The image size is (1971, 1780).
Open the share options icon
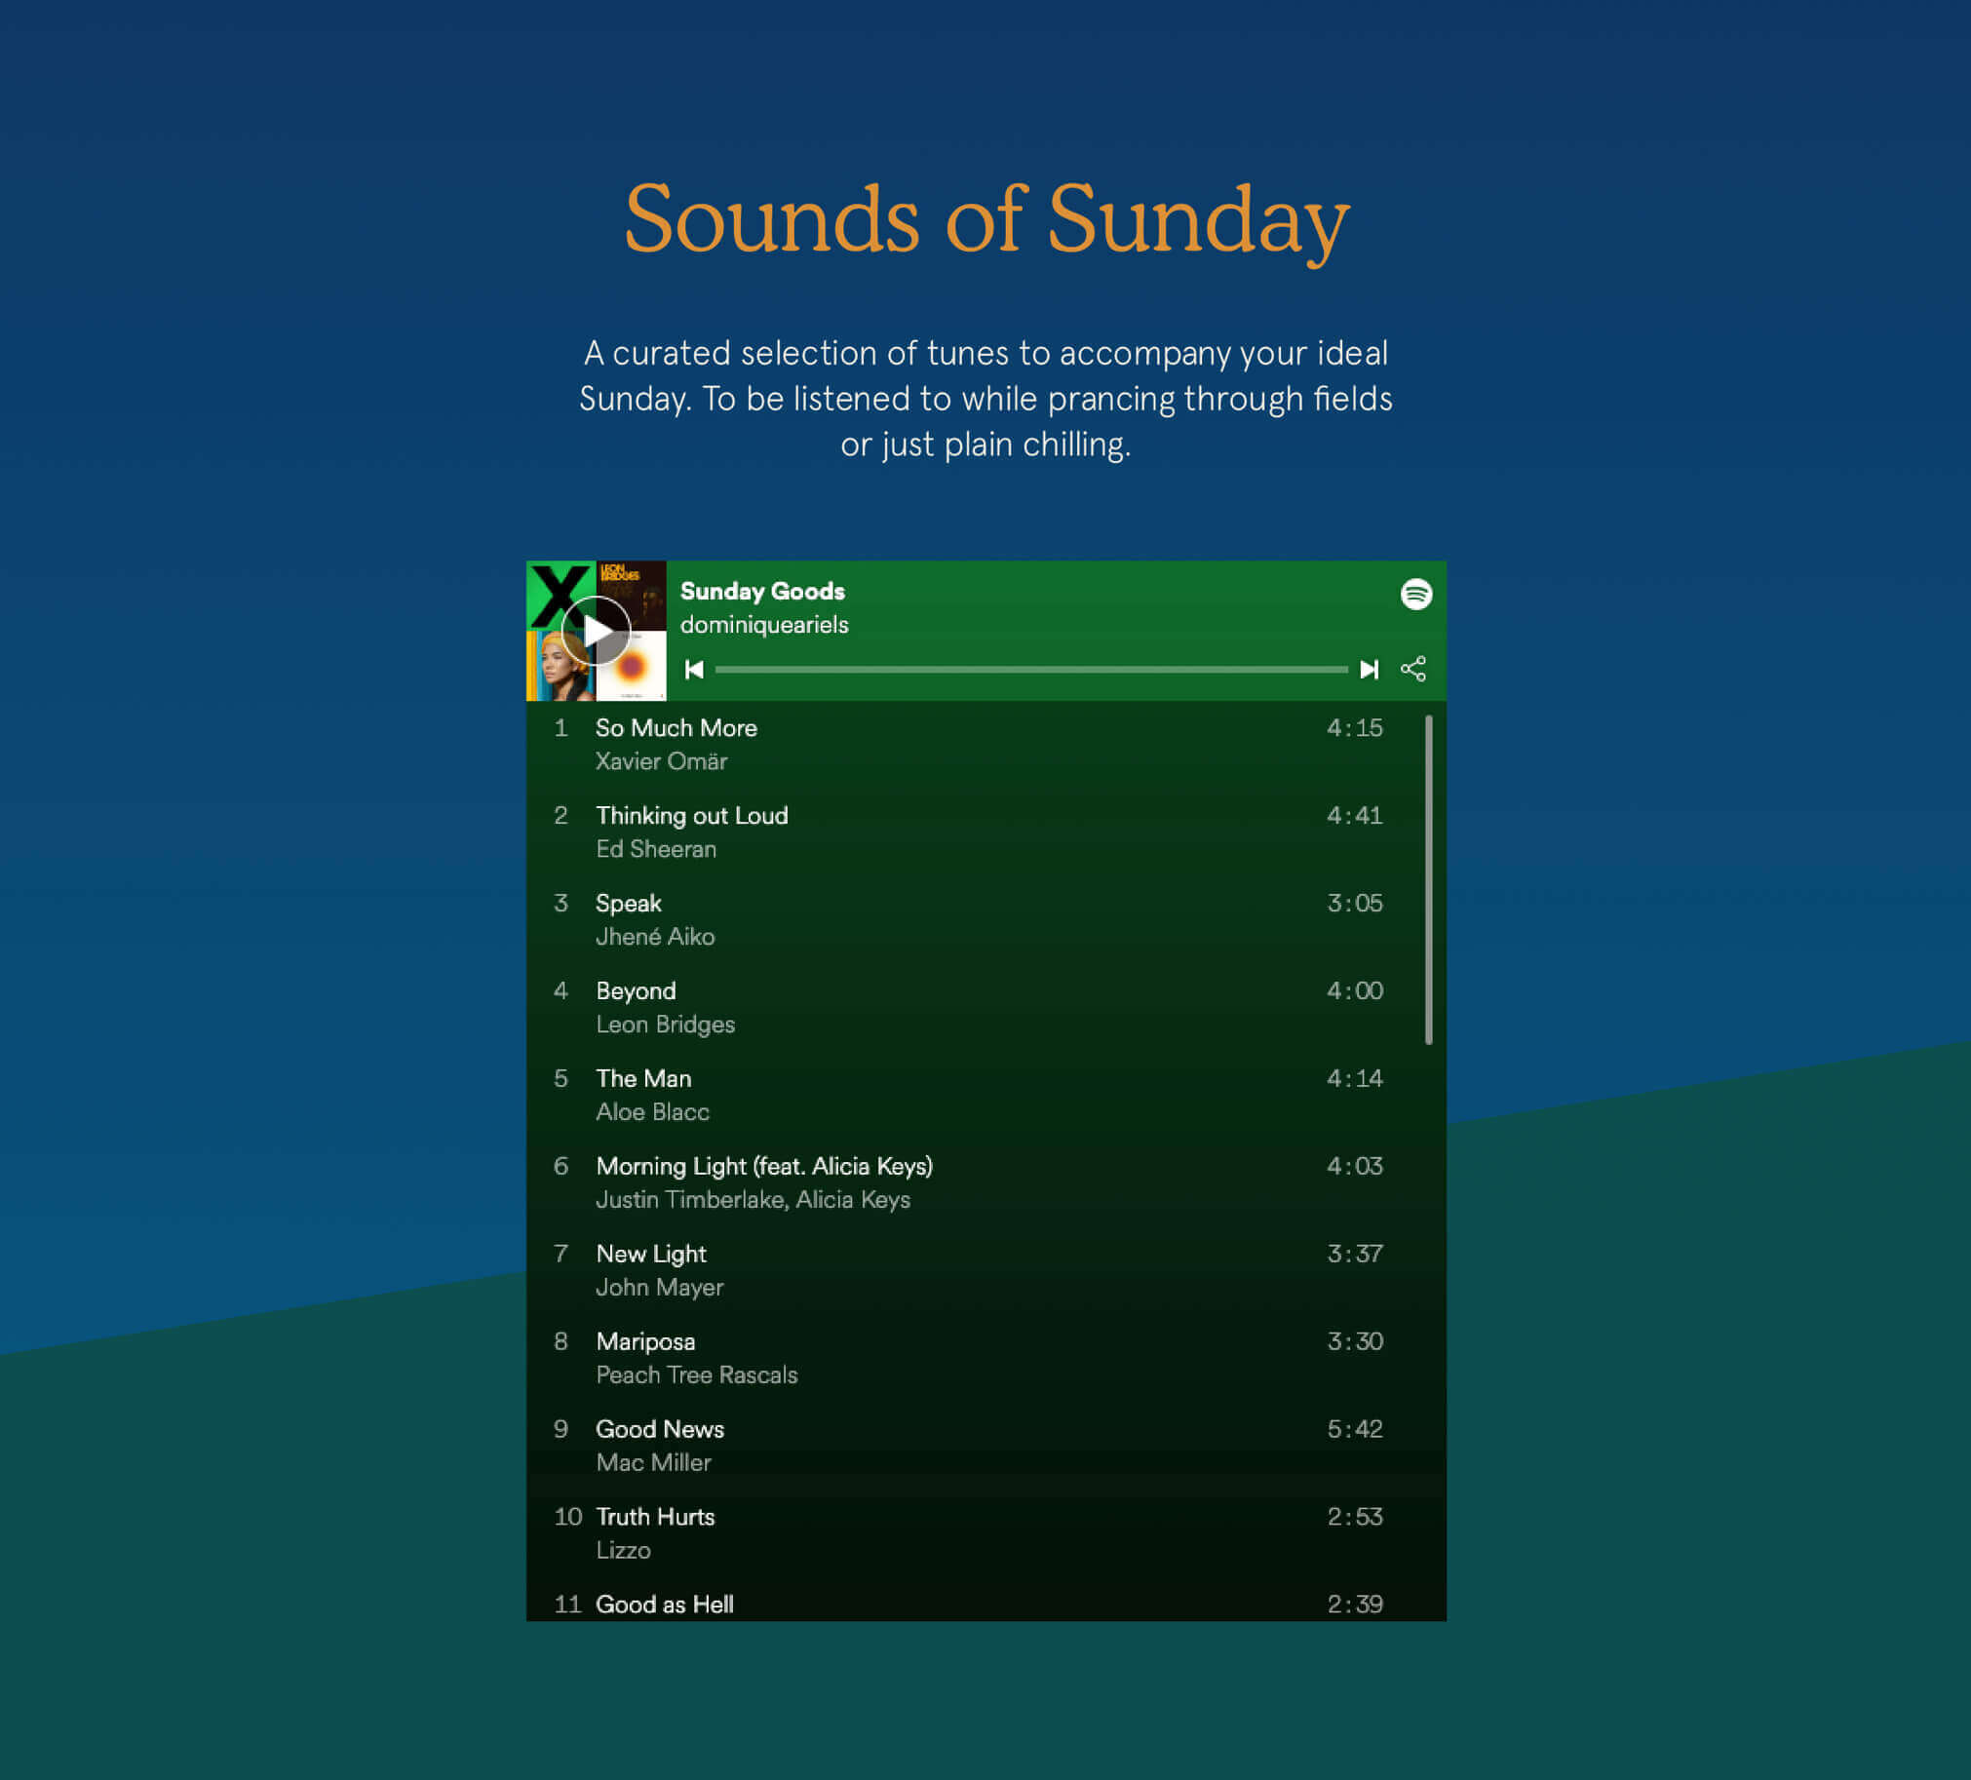pyautogui.click(x=1412, y=670)
